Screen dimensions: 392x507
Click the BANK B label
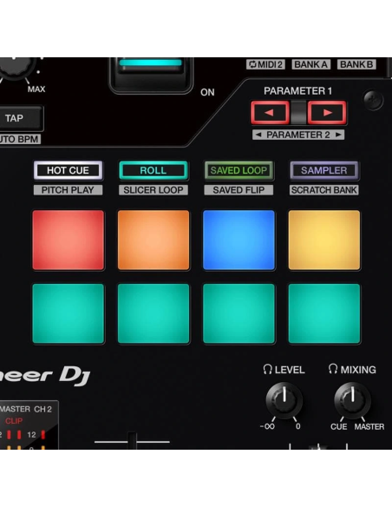click(x=356, y=64)
